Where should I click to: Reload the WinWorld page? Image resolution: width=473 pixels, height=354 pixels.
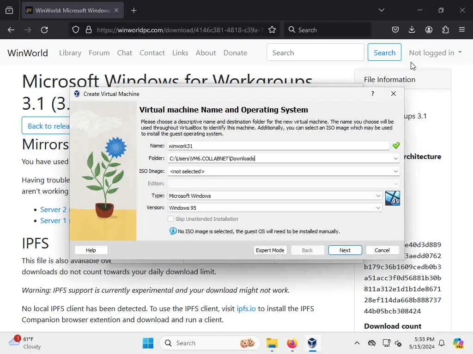(44, 30)
